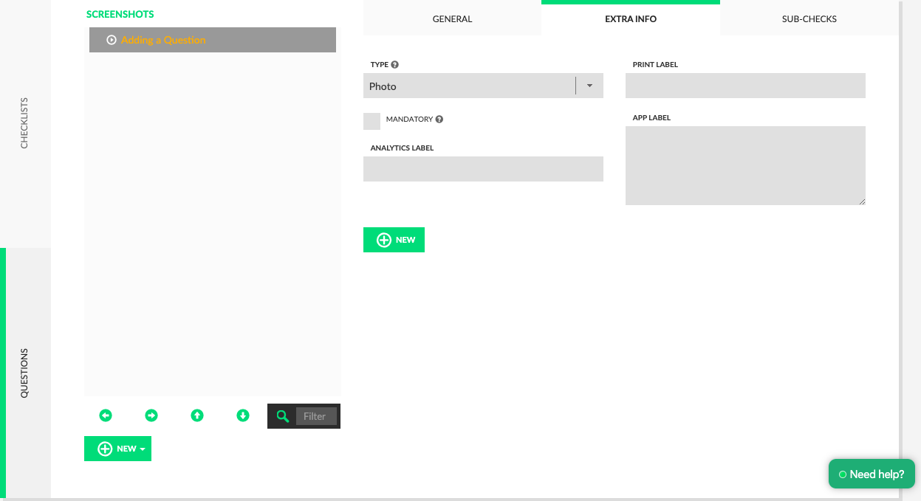Screen dimensions: 921x501
Task: Toggle the MANDATORY checkbox
Action: pos(372,121)
